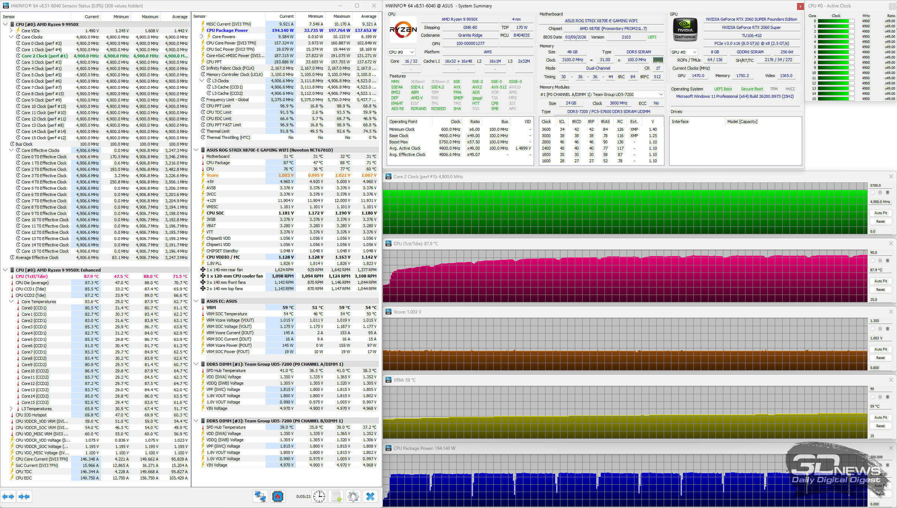Click the lightning icon beside CPU Package Power
This screenshot has height=508, width=897.
pyautogui.click(x=203, y=30)
